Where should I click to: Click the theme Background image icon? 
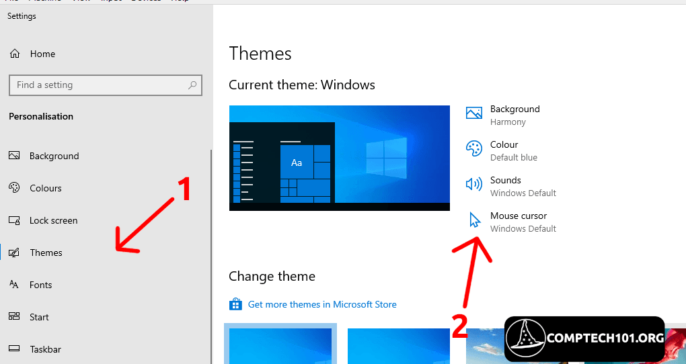(474, 113)
